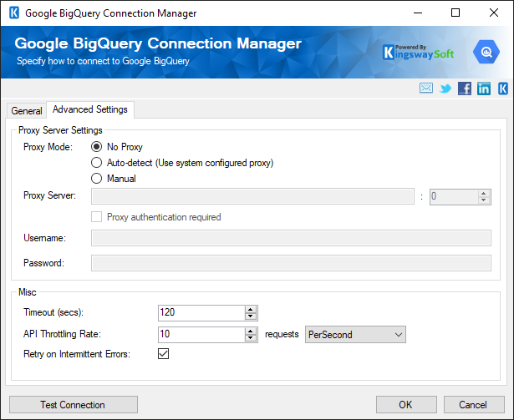Click the API Throttling Rate field showing 10
This screenshot has height=420, width=514.
[x=201, y=335]
